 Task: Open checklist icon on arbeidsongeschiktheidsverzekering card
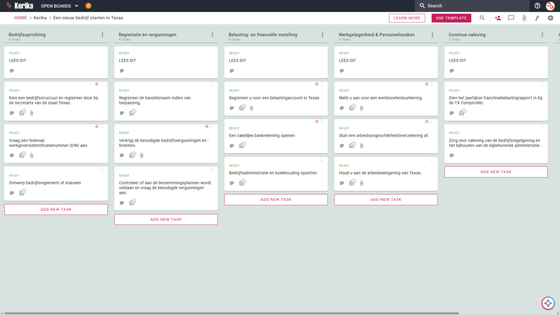pos(353,145)
